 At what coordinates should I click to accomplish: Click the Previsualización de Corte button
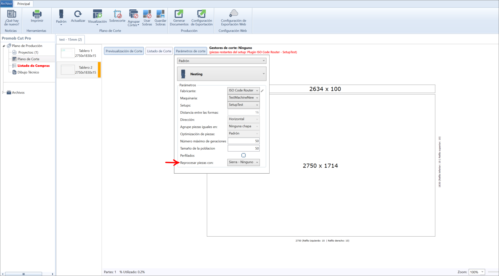[x=124, y=51]
